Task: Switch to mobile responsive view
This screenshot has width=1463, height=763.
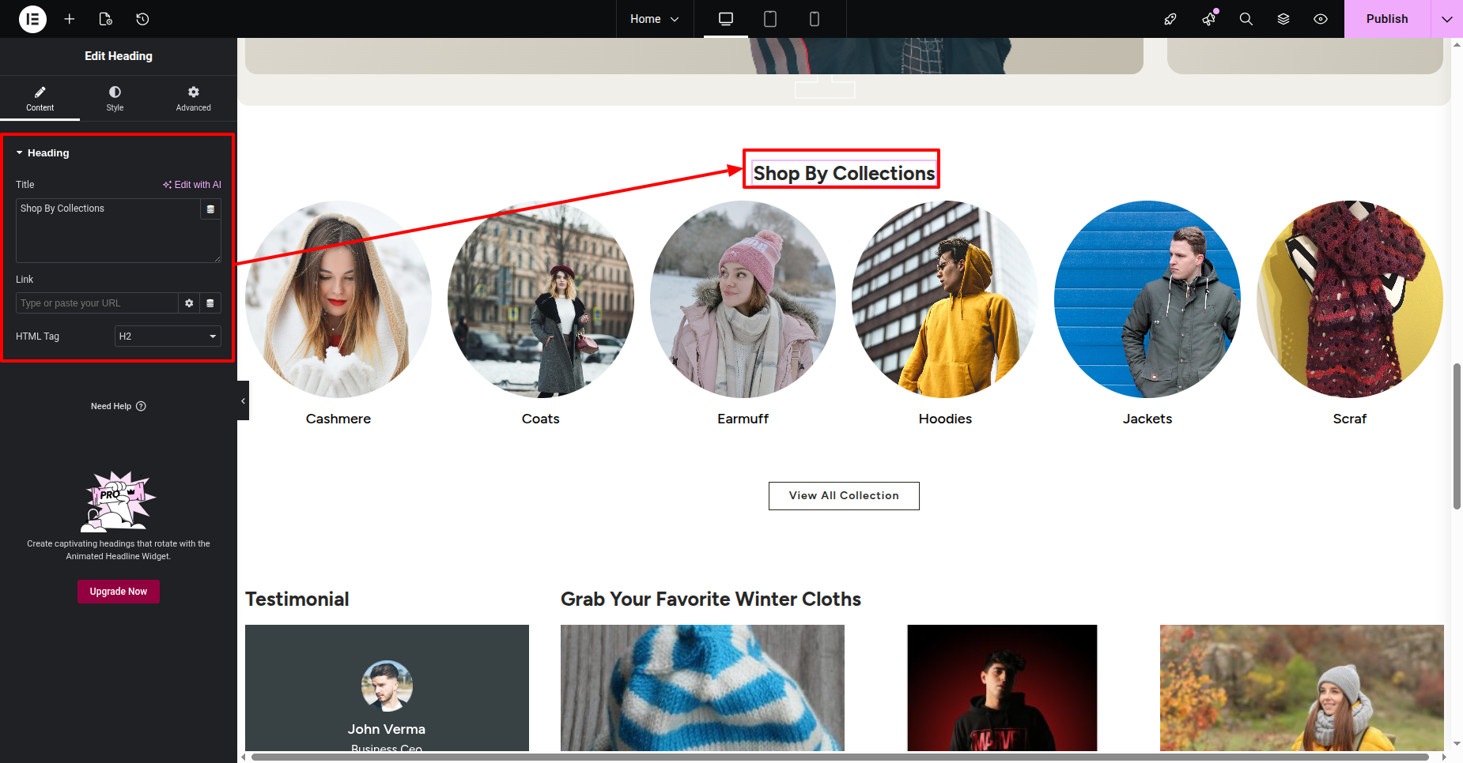Action: (814, 19)
